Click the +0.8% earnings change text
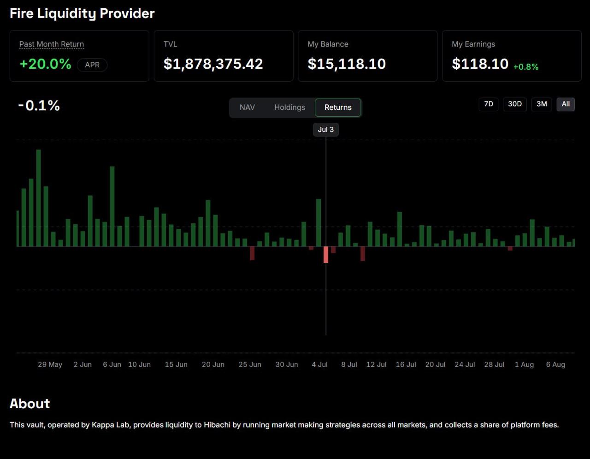 (526, 67)
